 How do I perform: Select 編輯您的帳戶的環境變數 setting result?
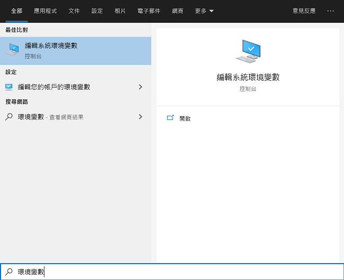pyautogui.click(x=76, y=87)
